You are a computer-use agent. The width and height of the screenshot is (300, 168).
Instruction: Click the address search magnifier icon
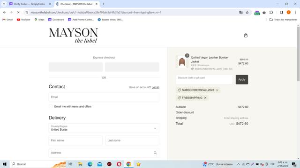click(155, 153)
